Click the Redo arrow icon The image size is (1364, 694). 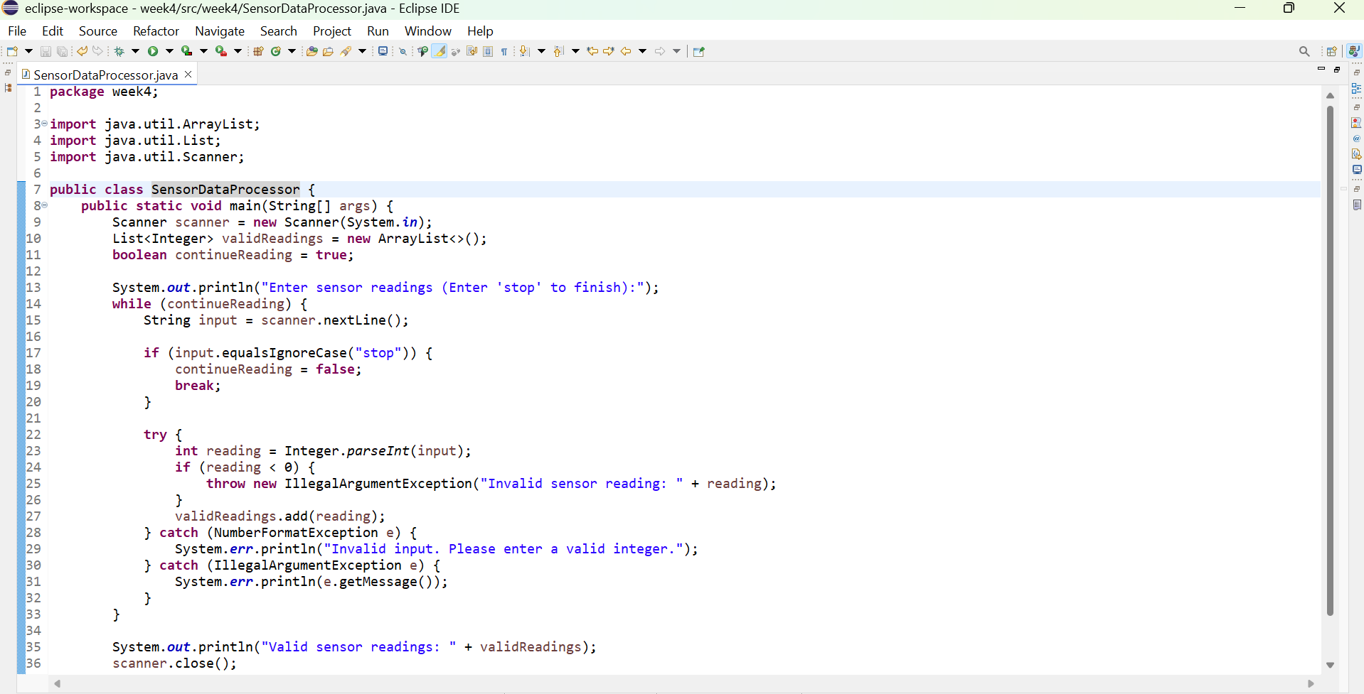point(98,51)
